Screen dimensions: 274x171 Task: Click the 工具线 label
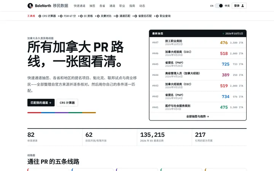tap(31, 16)
